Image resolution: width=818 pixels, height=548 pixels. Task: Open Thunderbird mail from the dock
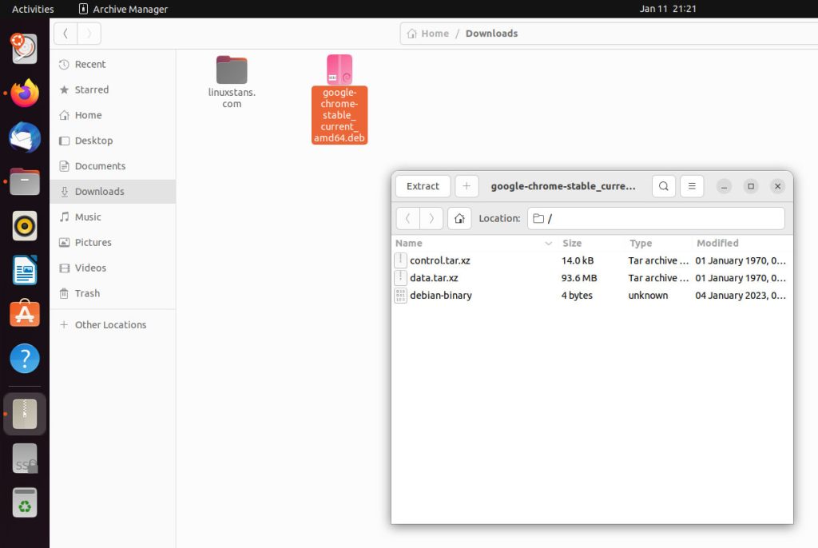click(24, 137)
